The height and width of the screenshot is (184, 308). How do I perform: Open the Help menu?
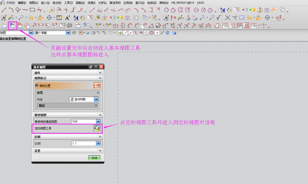(164, 3)
